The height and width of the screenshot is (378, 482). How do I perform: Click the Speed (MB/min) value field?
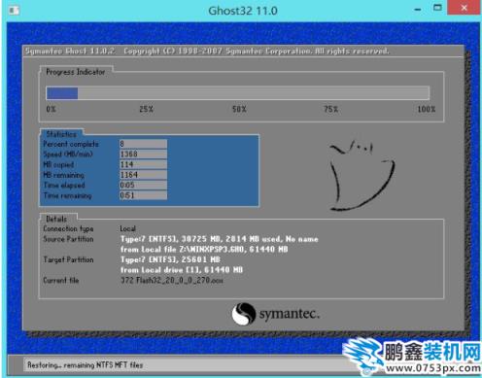pos(143,155)
